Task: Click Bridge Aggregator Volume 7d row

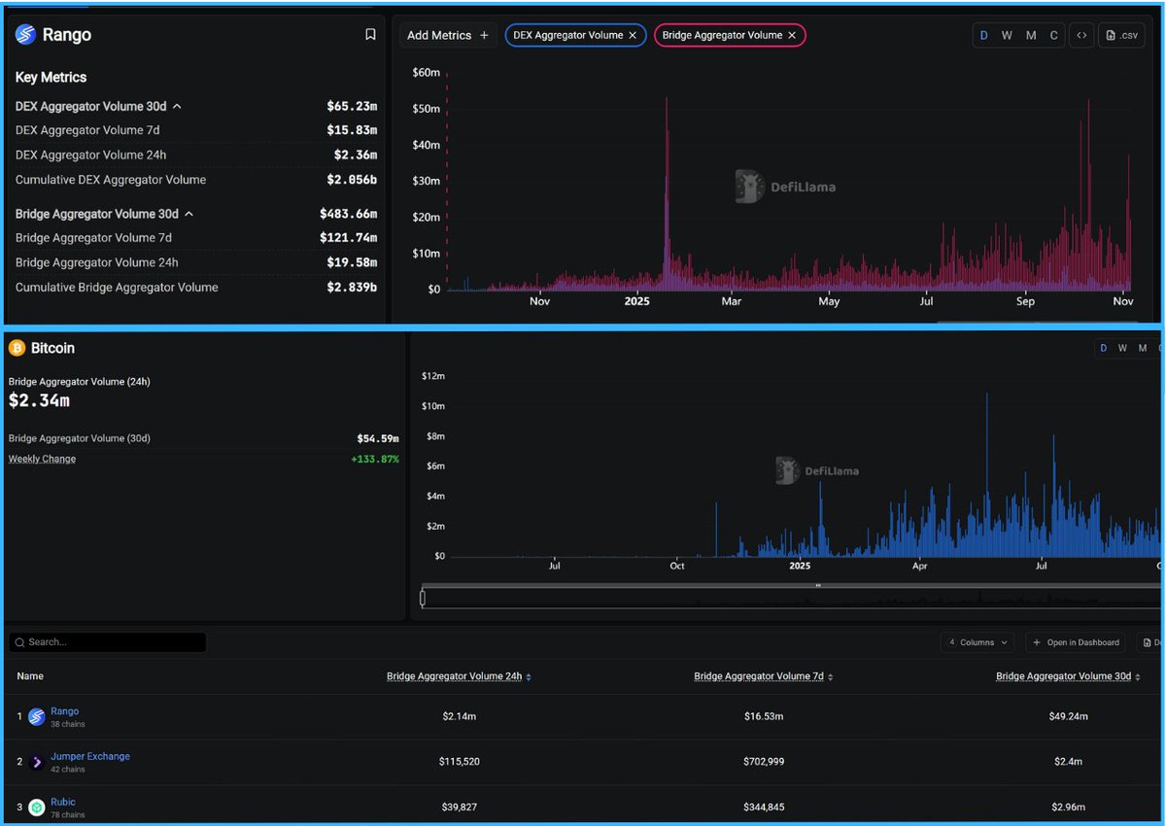Action: (x=196, y=238)
